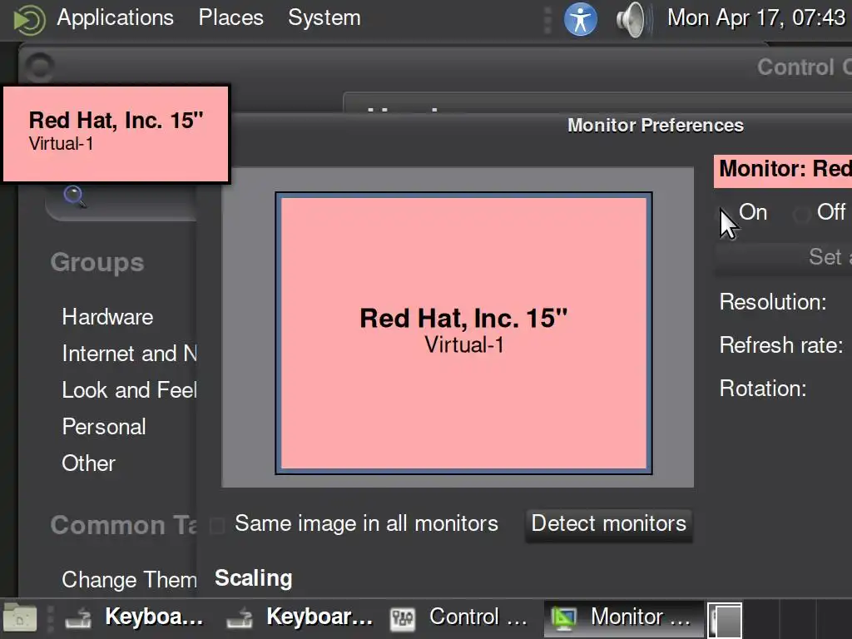Click the Control Center taskbar settings icon
The width and height of the screenshot is (852, 639).
(x=403, y=618)
